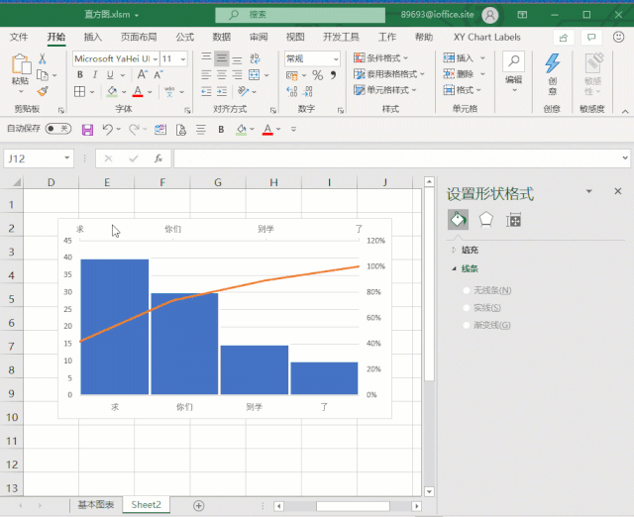Click the center horizontal alignment icon
Viewport: 634px width, 517px height.
[222, 75]
